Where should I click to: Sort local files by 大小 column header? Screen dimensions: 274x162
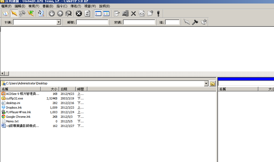coord(50,89)
